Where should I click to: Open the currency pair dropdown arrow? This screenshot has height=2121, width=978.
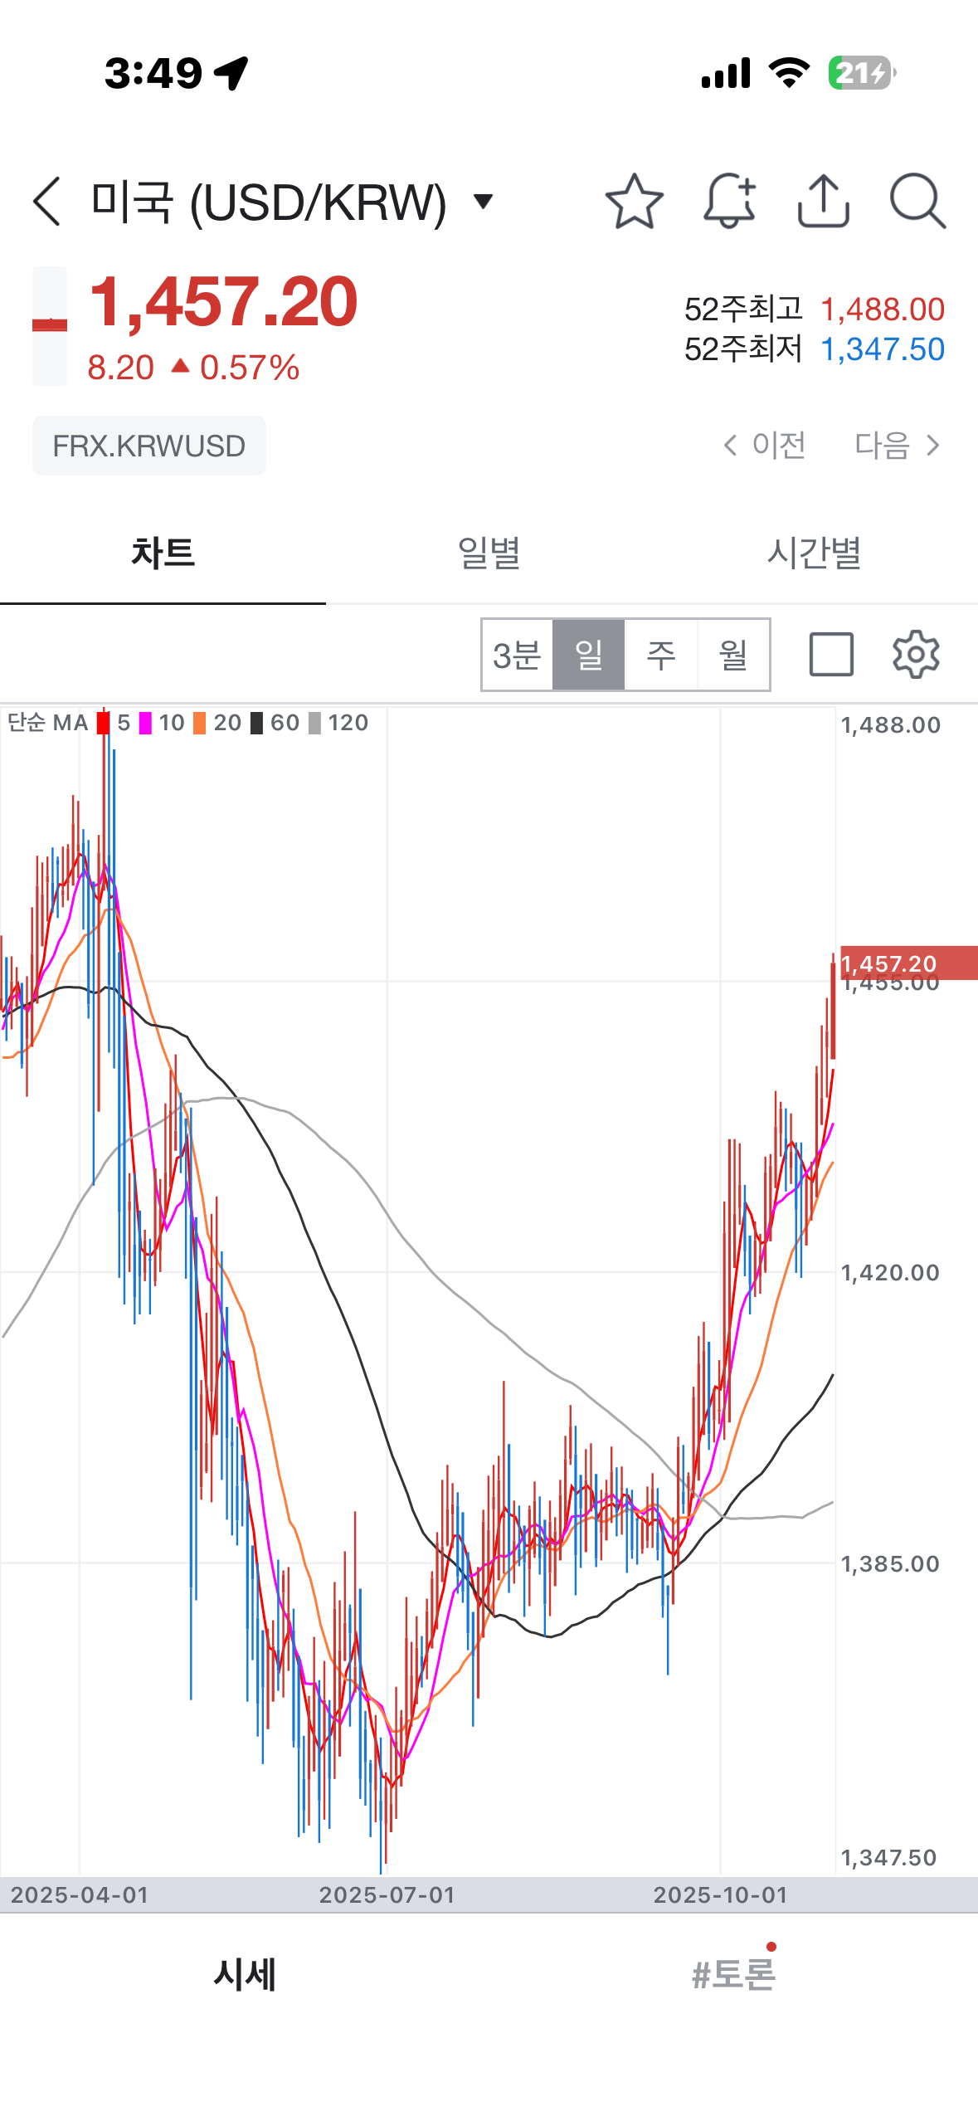pyautogui.click(x=483, y=201)
